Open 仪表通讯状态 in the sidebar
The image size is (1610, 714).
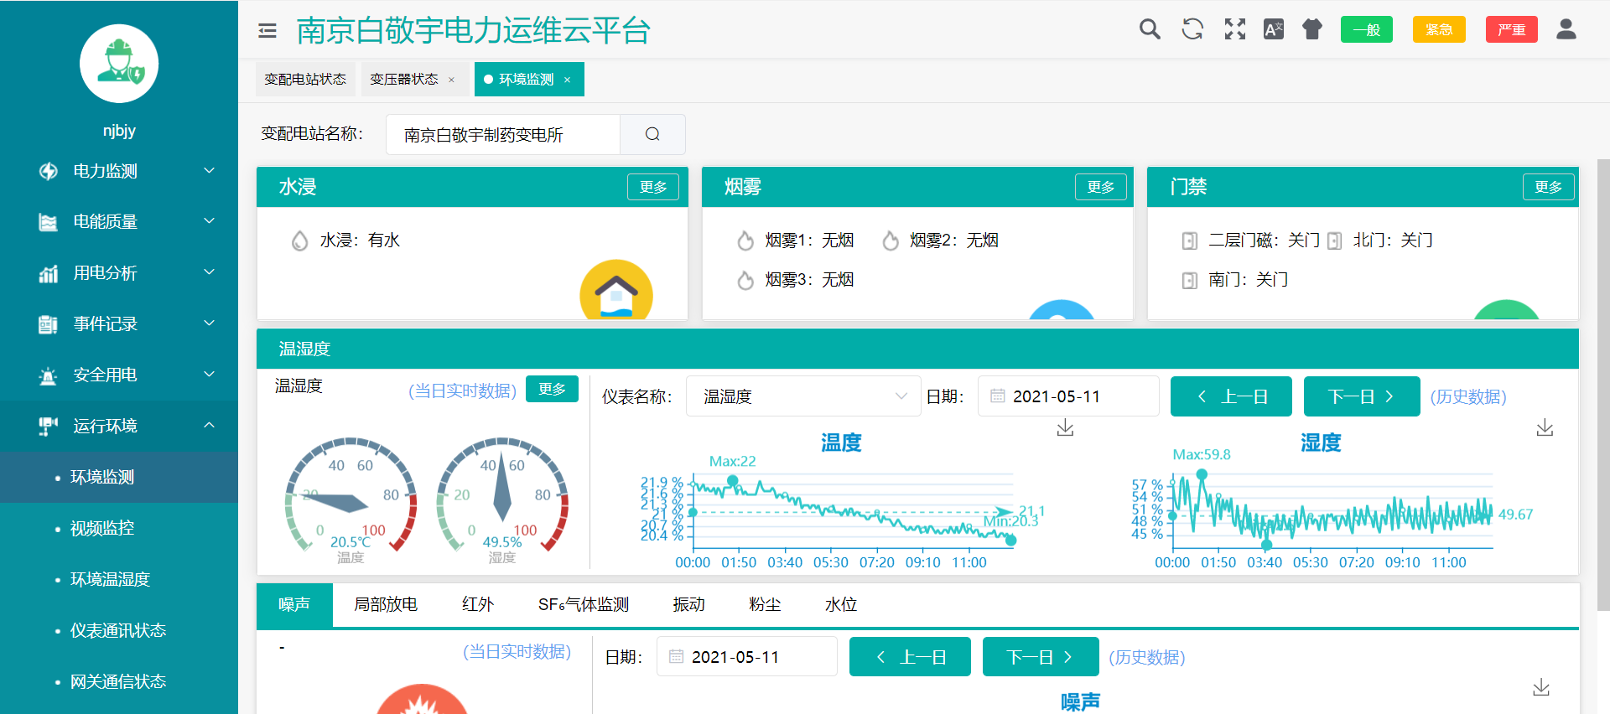(x=119, y=631)
